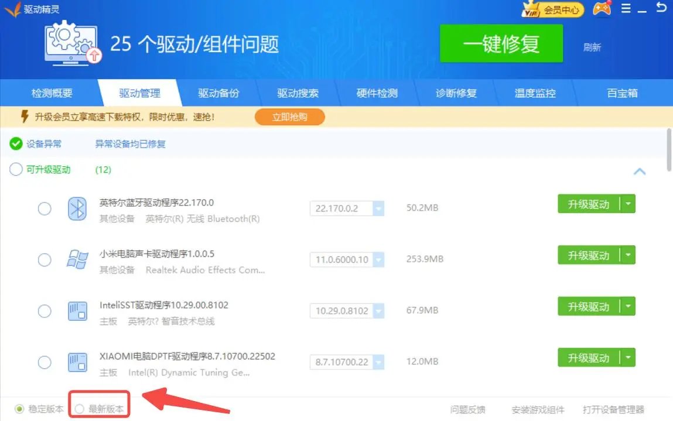The width and height of the screenshot is (673, 421).
Task: Click the 小米电脑声卡 driver Windows icon
Action: pos(77,260)
